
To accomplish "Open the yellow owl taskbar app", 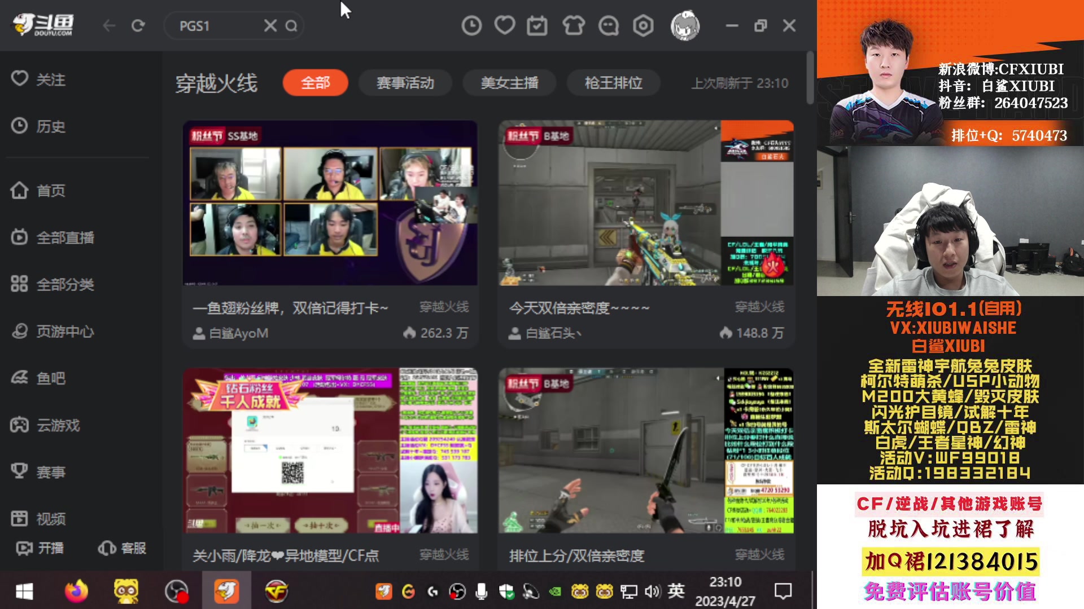I will (x=126, y=591).
